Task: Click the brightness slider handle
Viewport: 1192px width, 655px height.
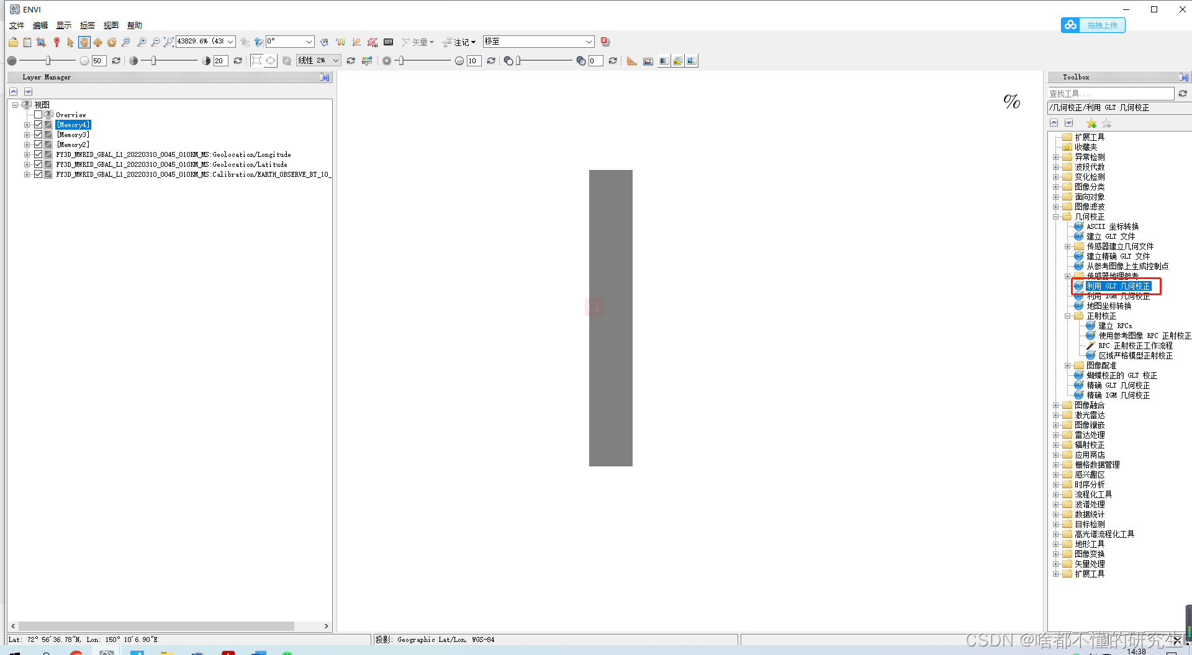Action: (x=48, y=61)
